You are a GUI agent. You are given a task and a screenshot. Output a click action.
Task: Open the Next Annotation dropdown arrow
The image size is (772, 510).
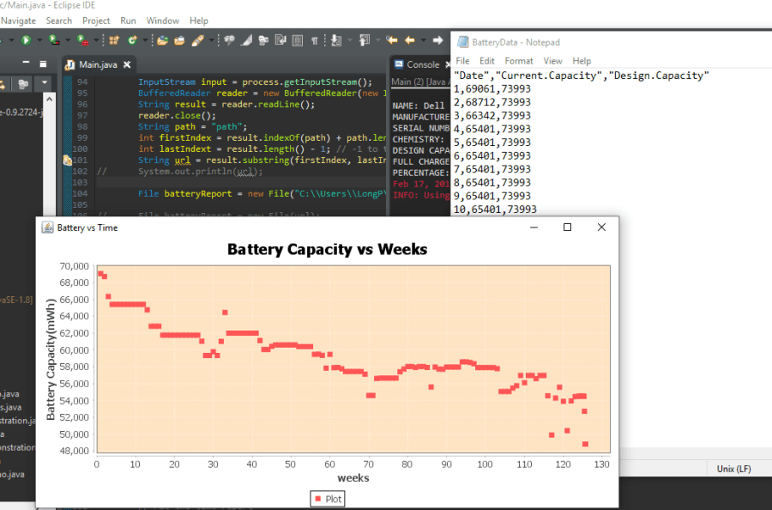350,40
